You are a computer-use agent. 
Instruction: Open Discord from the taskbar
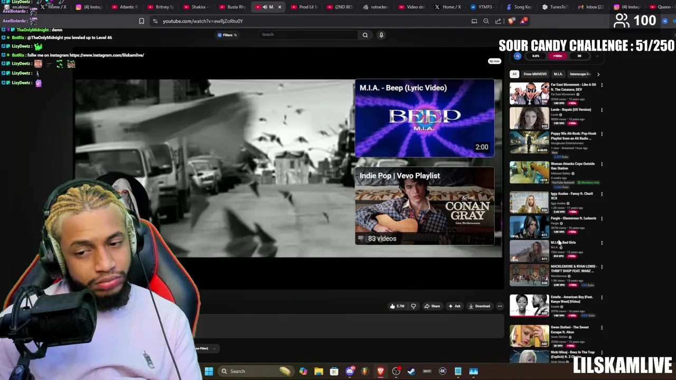[x=350, y=372]
